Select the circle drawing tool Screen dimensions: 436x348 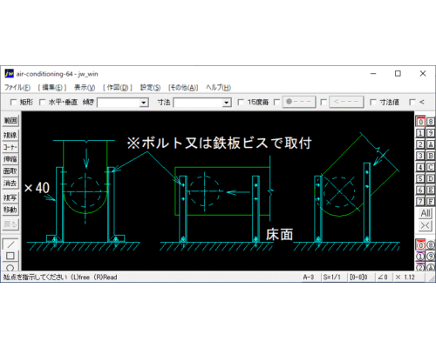10,267
